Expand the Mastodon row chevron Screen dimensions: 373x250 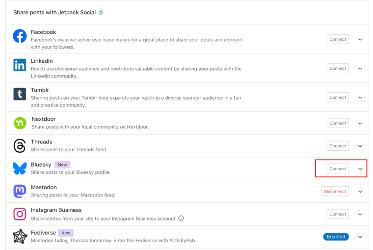pyautogui.click(x=360, y=192)
